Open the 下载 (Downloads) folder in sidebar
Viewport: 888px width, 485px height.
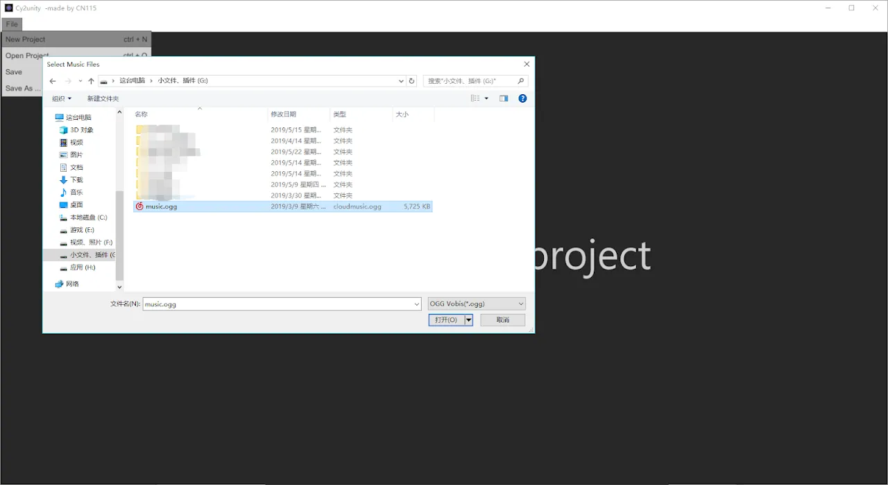coord(76,180)
